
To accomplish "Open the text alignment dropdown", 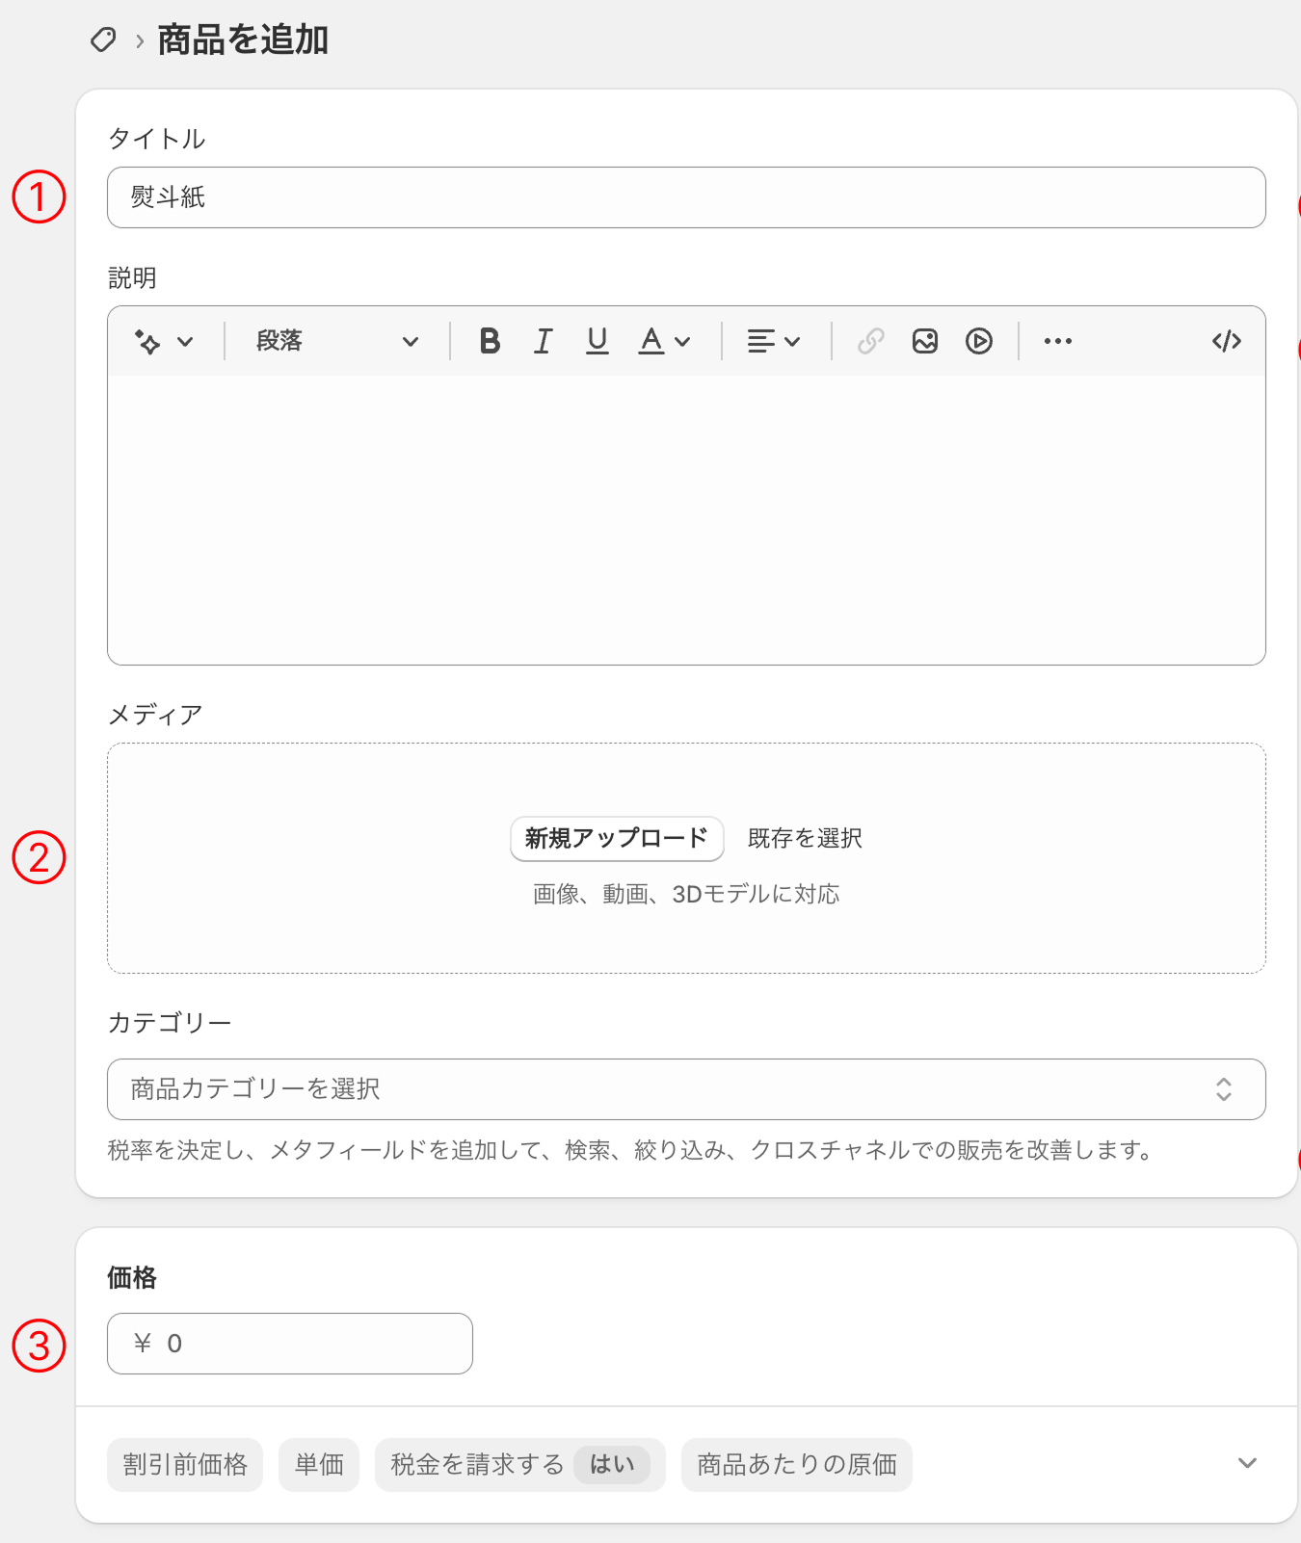I will 773,341.
